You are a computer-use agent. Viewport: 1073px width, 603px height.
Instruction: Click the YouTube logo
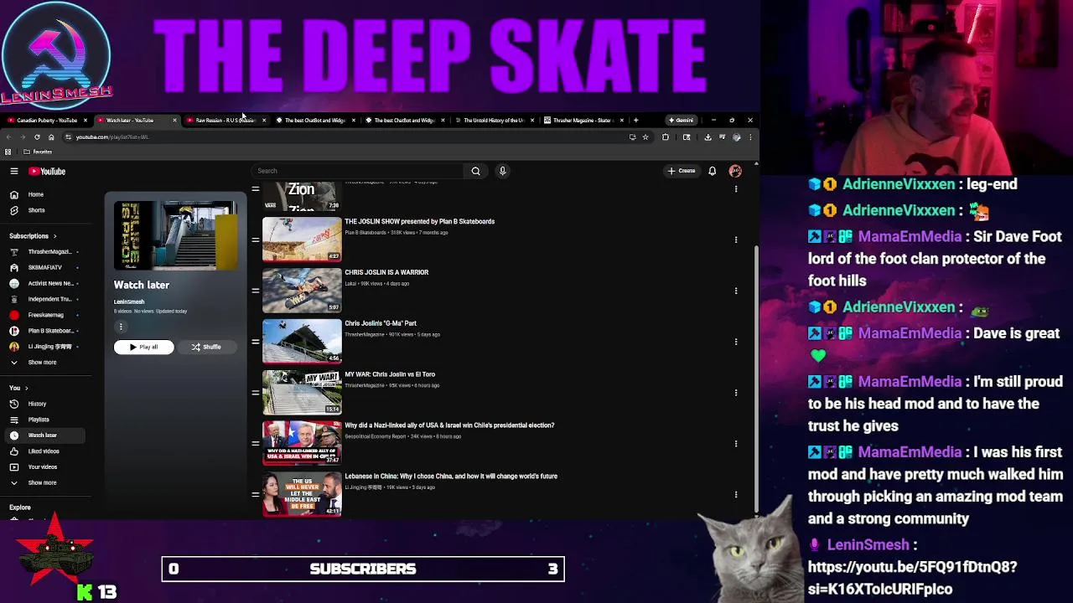(x=47, y=172)
